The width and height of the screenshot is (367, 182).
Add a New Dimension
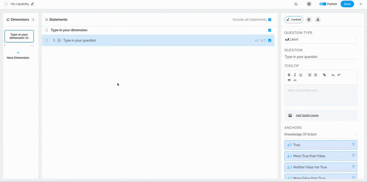18,55
